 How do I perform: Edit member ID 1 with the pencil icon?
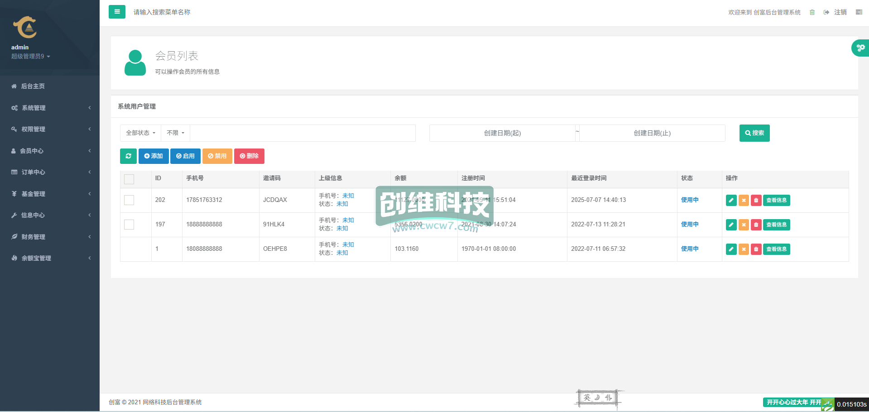point(731,249)
